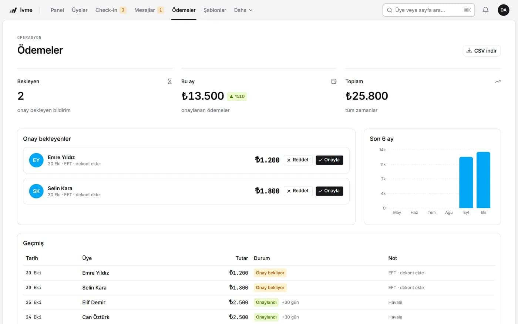Approve Selin Kara's payment with Onayla

point(329,191)
